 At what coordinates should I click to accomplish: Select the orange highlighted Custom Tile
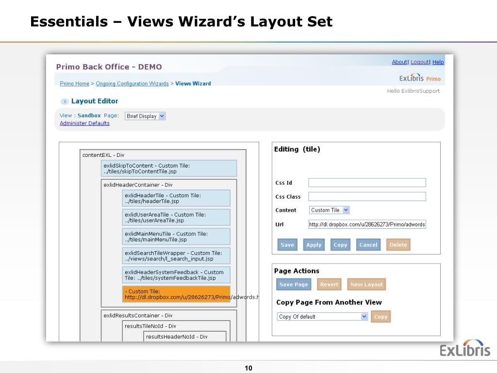point(176,294)
